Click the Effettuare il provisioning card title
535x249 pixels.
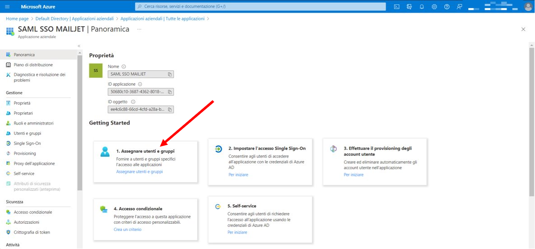378,151
